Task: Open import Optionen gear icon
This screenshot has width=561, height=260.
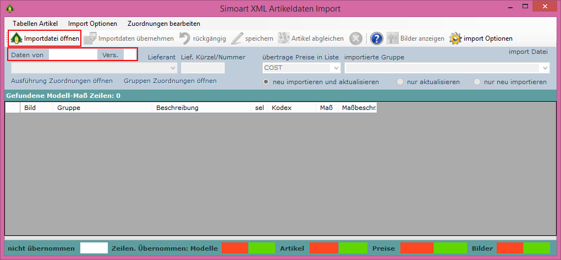Action: pos(455,38)
